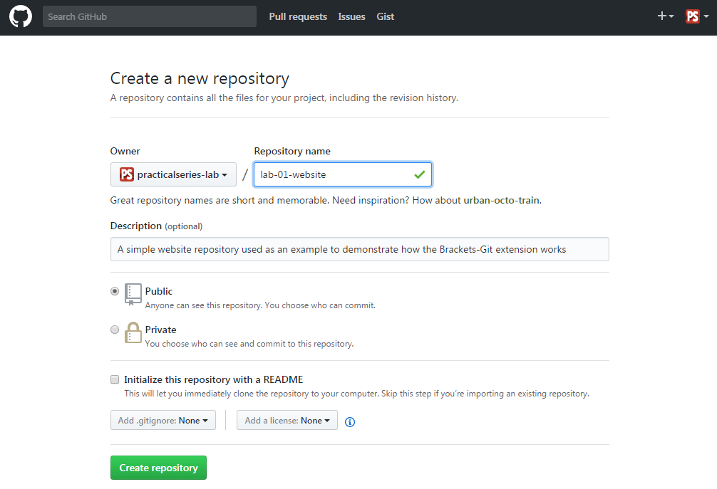Open the PS user avatar menu
Image resolution: width=717 pixels, height=489 pixels.
pos(697,16)
